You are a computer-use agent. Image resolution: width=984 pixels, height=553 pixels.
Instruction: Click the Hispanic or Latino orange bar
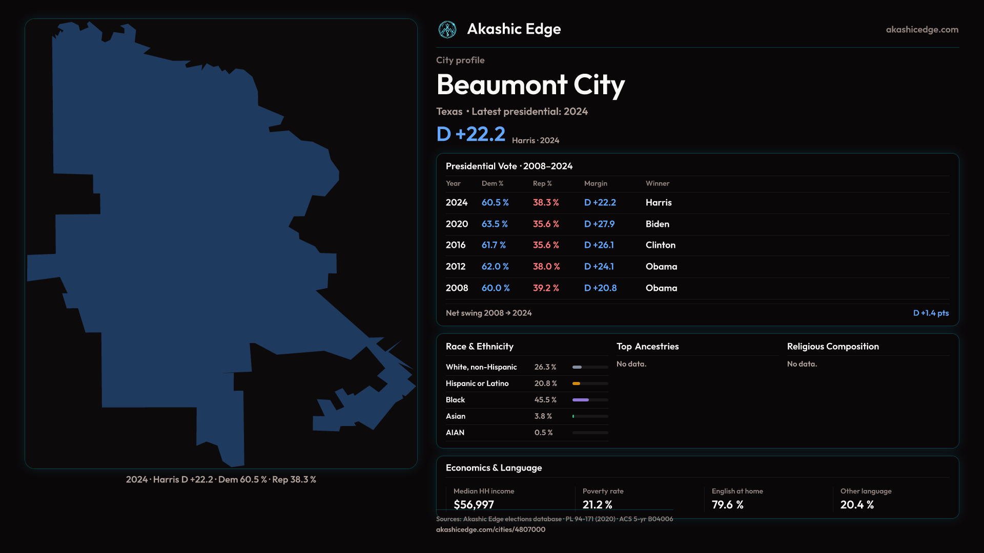tap(577, 384)
